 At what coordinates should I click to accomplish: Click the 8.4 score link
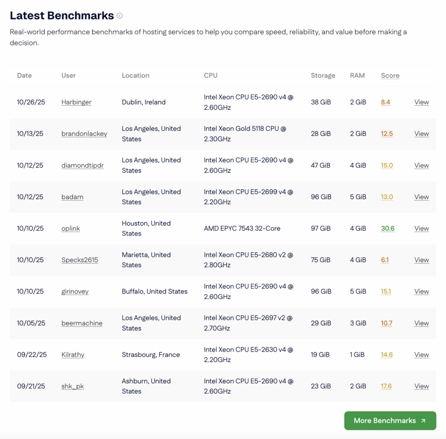[385, 102]
